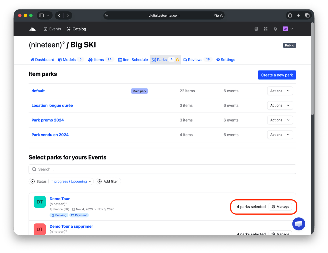Reload the page
Viewport: 328px width, 253px height.
(222, 16)
